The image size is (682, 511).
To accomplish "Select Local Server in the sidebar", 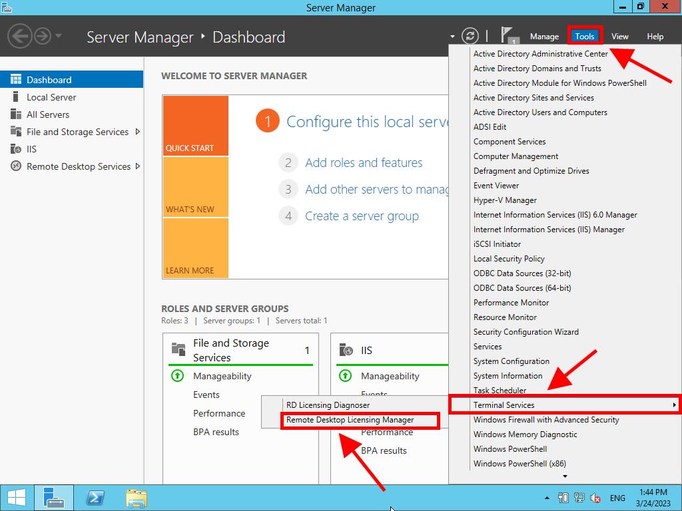I will 51,97.
